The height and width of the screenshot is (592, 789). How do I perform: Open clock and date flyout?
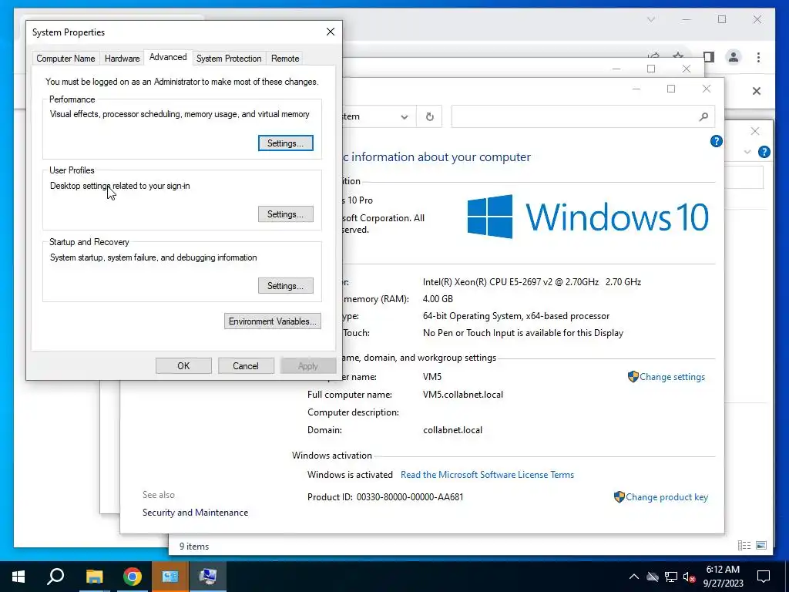pos(723,577)
